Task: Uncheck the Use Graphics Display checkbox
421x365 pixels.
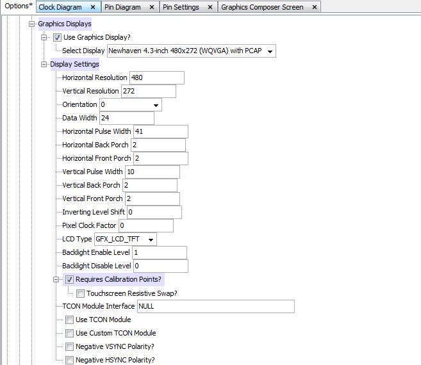Action: click(x=58, y=38)
